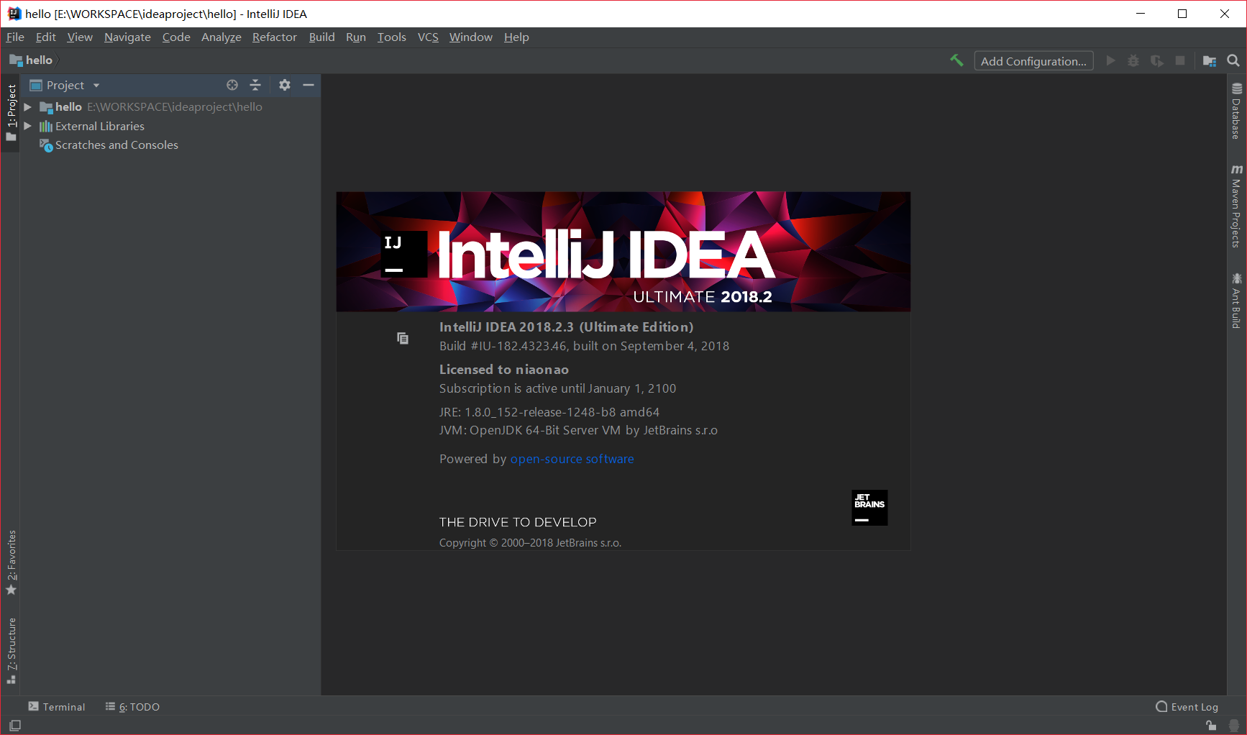Image resolution: width=1247 pixels, height=735 pixels.
Task: Open Project Structure icon in toolbar
Action: pyautogui.click(x=1210, y=61)
